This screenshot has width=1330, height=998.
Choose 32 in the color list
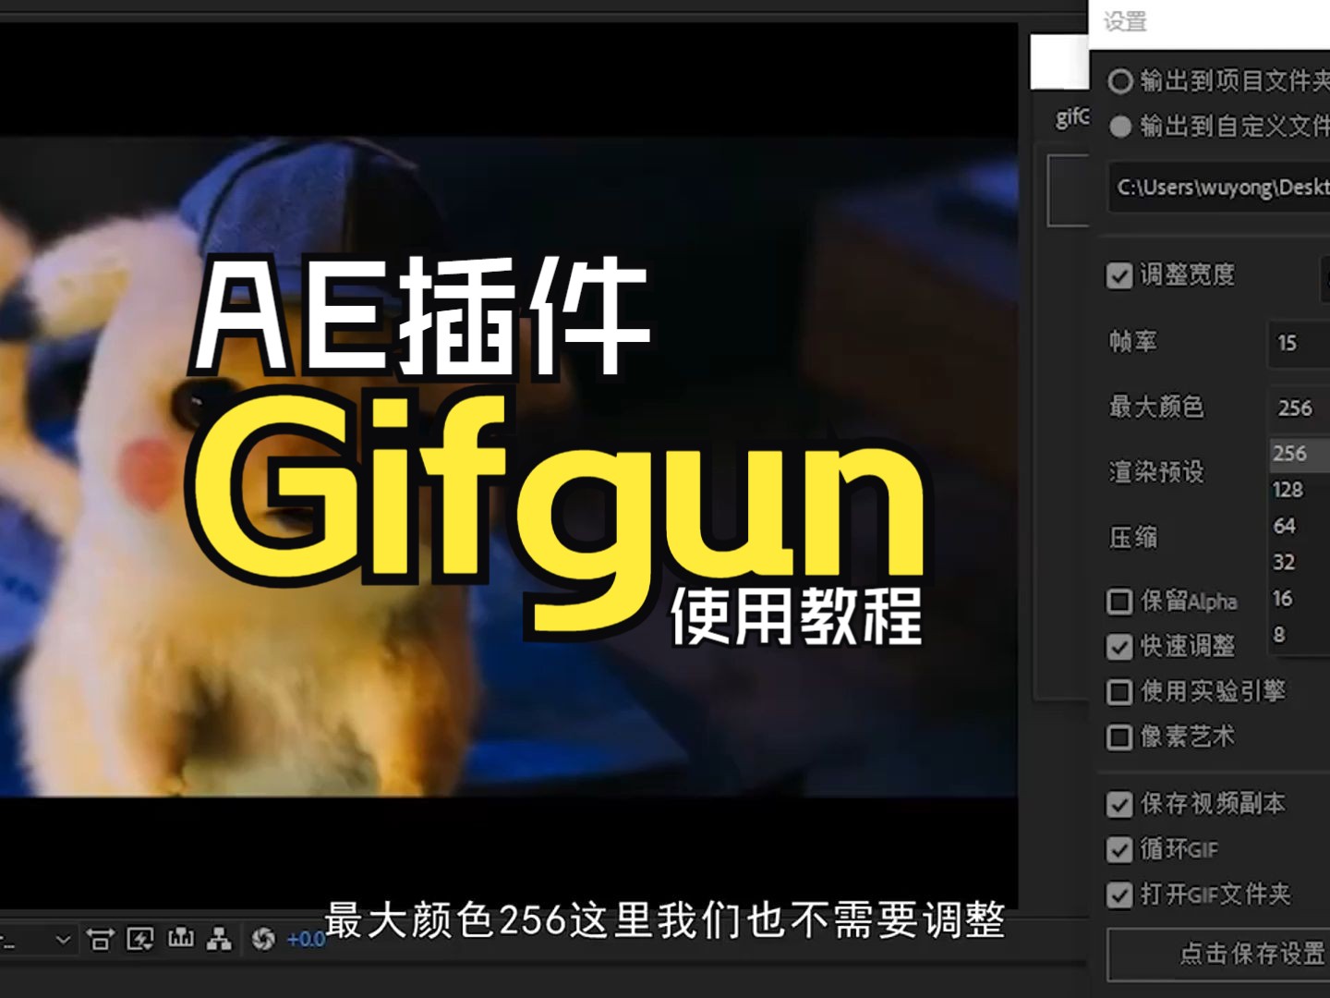(x=1300, y=562)
